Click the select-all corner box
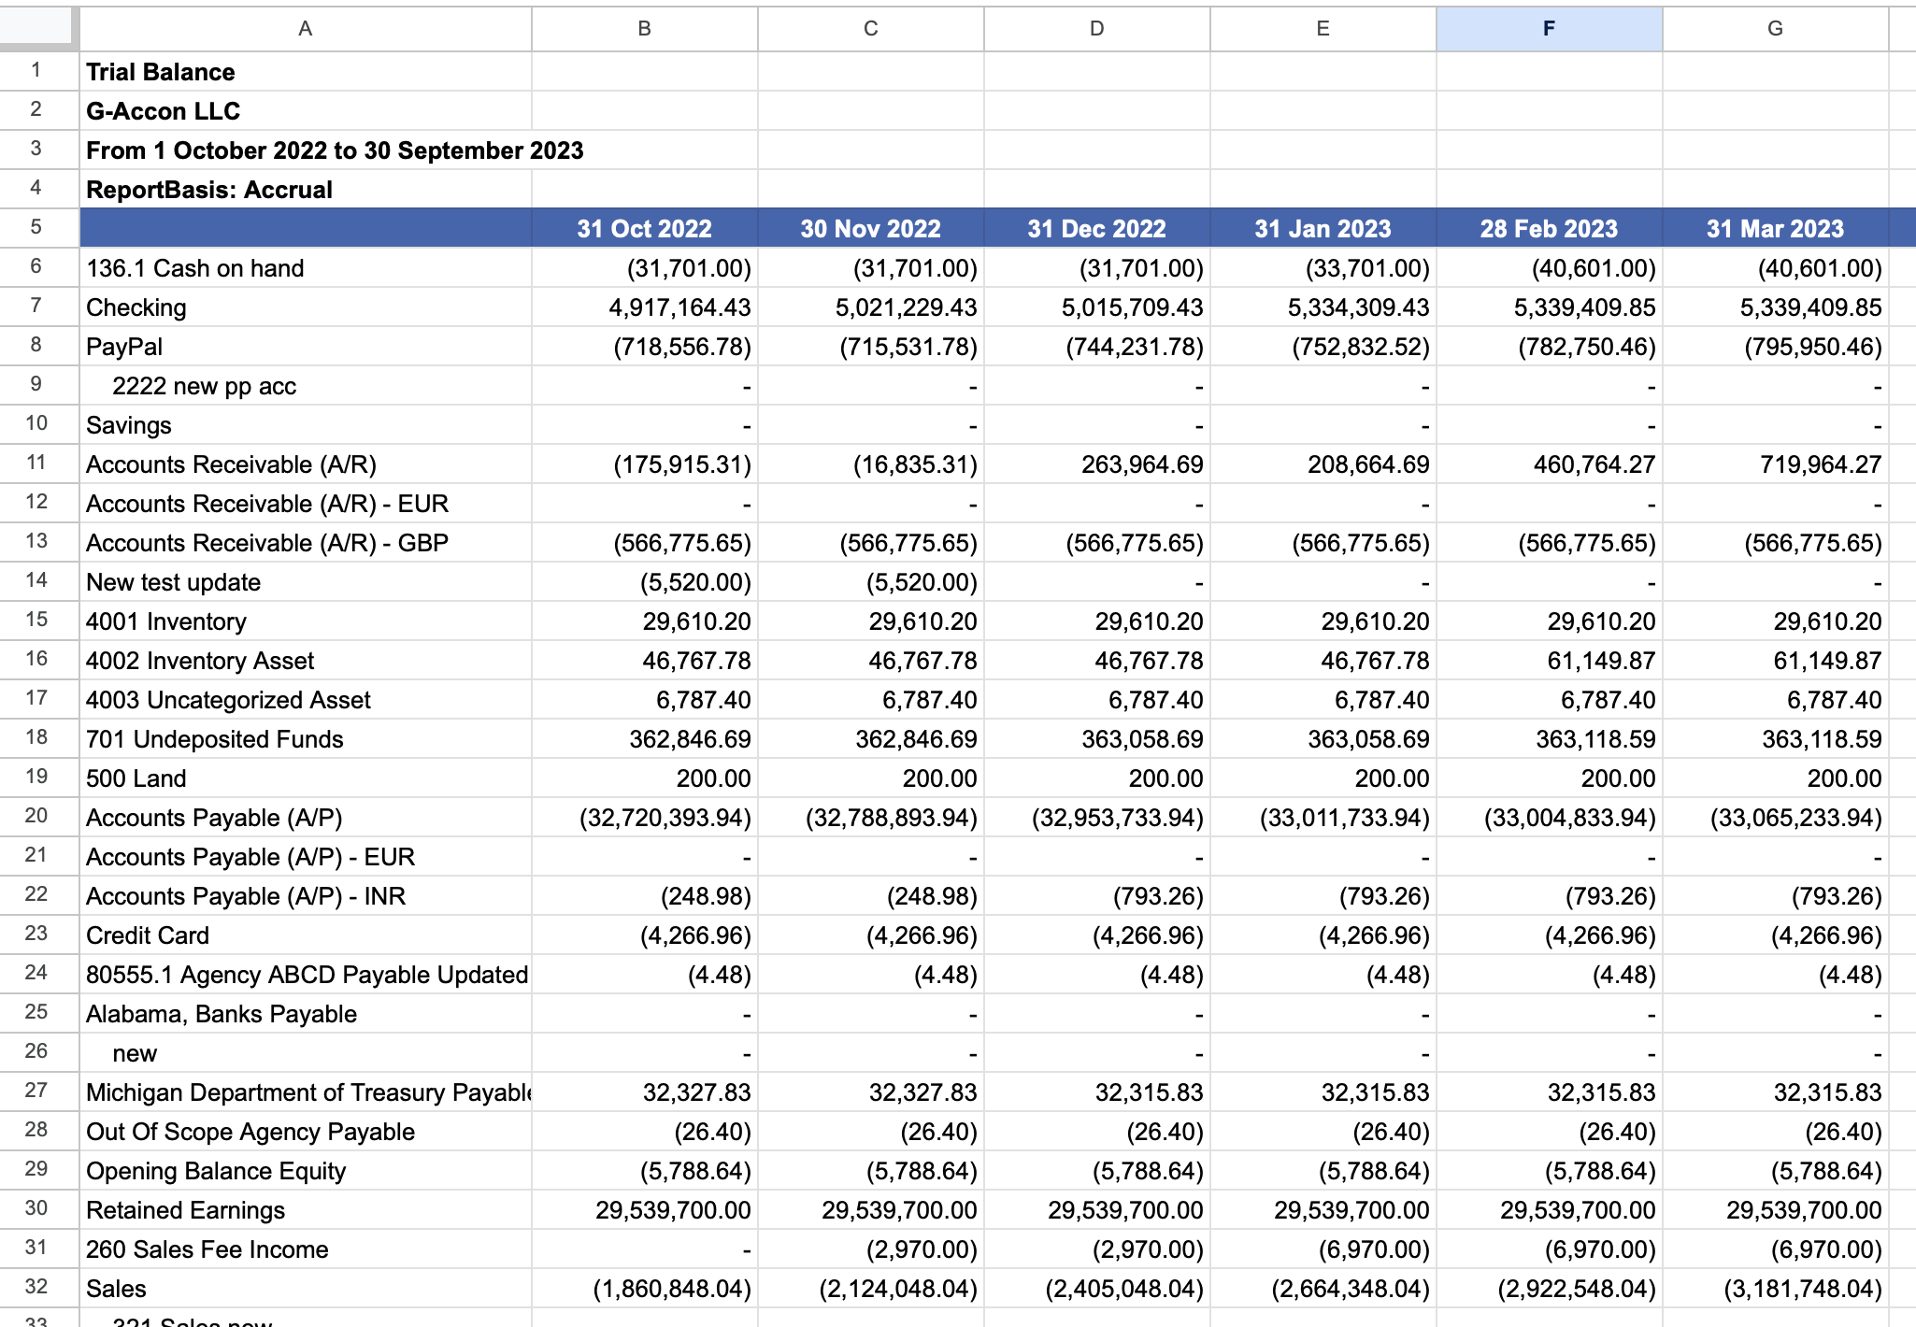1916x1327 pixels. coord(37,26)
